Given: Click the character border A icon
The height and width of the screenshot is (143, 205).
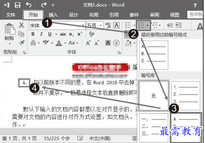Looking at the screenshot, I should [x=116, y=25].
